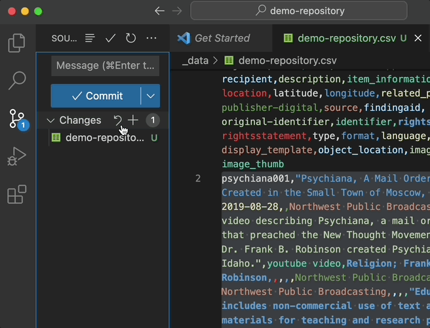This screenshot has height=328, width=430.
Task: Click the text rightsstatement in editor
Action: pos(264,136)
